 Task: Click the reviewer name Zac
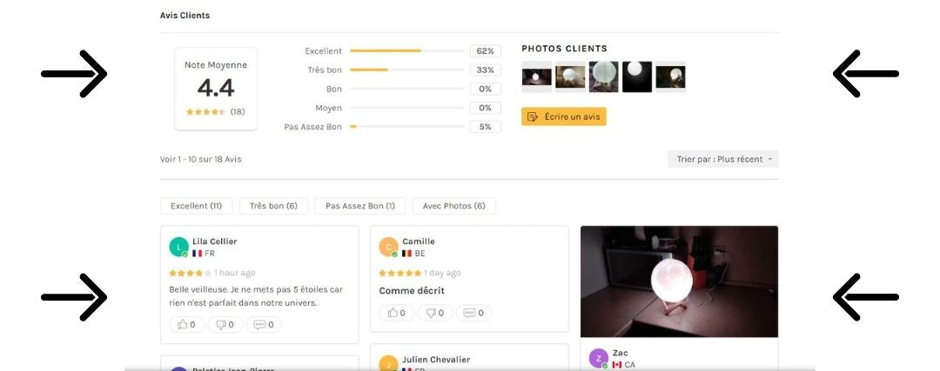(620, 353)
